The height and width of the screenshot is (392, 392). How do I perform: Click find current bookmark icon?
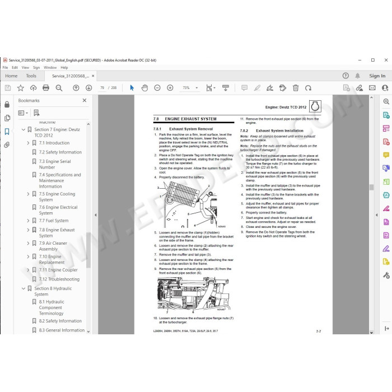(x=36, y=113)
